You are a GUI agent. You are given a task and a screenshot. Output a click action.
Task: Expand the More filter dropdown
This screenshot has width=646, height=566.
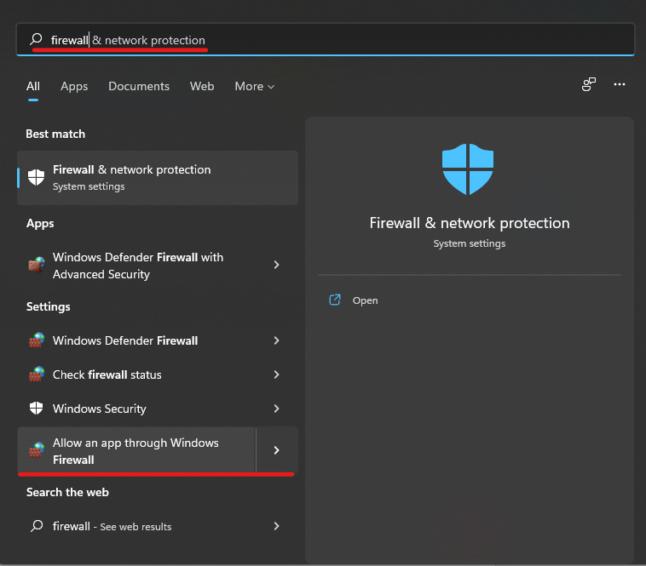tap(254, 86)
